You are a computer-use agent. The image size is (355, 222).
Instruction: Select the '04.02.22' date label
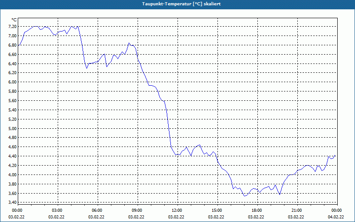336,217
